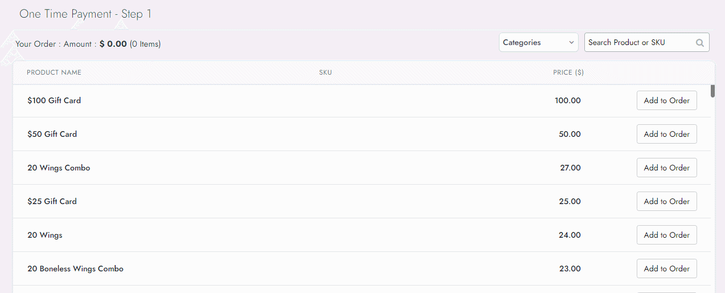
Task: Click the One Time Payment heading
Action: (85, 14)
